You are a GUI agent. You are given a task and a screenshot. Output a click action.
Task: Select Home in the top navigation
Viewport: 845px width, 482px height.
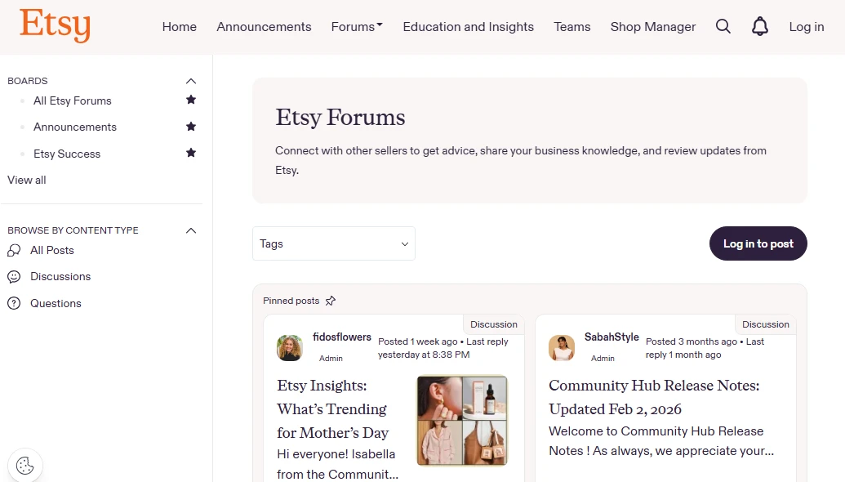pos(179,26)
